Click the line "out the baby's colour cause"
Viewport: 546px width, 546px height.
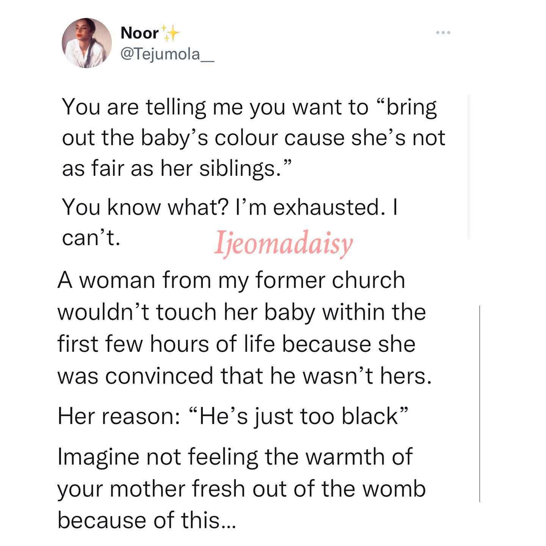[x=253, y=138]
